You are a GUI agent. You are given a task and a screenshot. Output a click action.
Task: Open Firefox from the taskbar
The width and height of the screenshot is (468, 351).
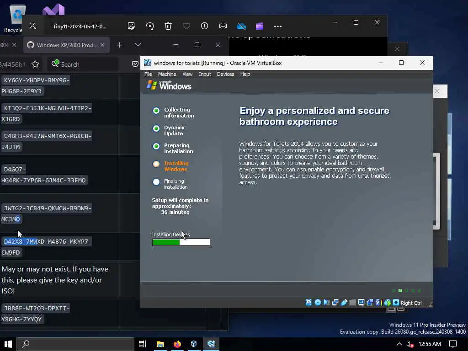point(177,344)
